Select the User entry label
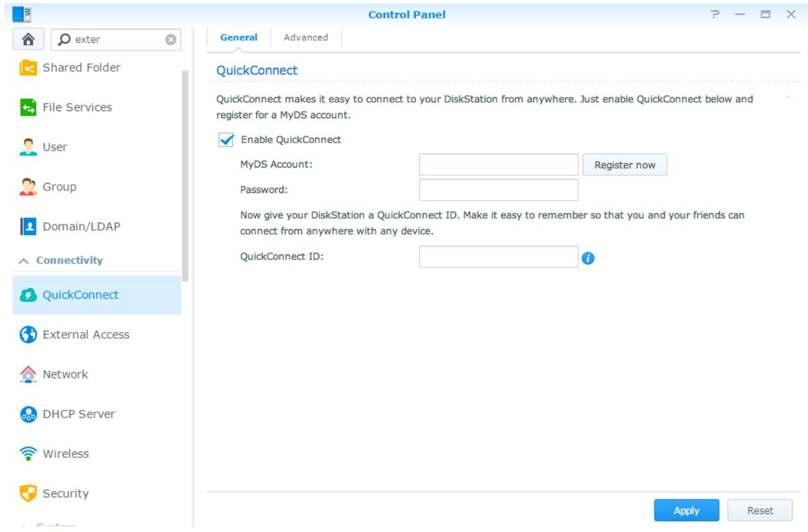This screenshot has width=808, height=532. (x=55, y=147)
